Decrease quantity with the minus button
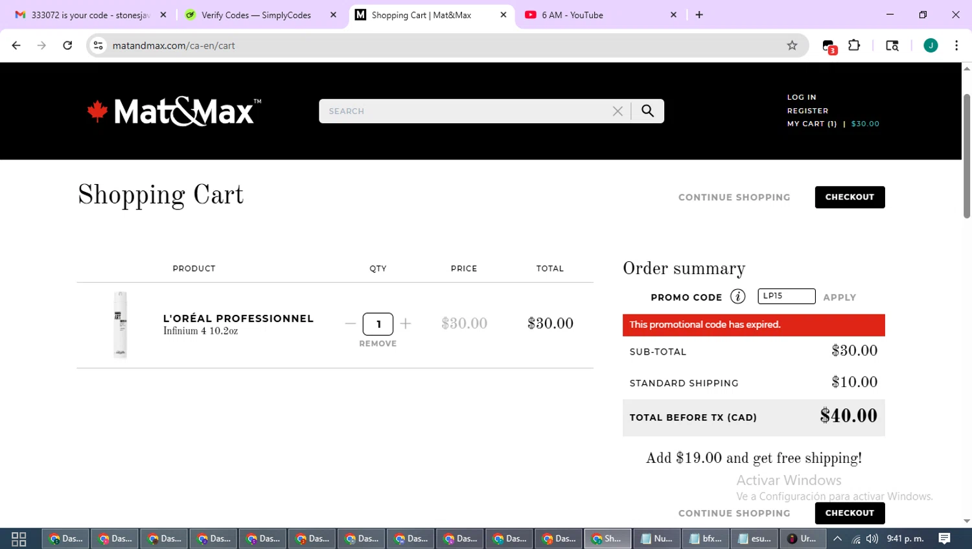The height and width of the screenshot is (549, 972). pyautogui.click(x=351, y=323)
